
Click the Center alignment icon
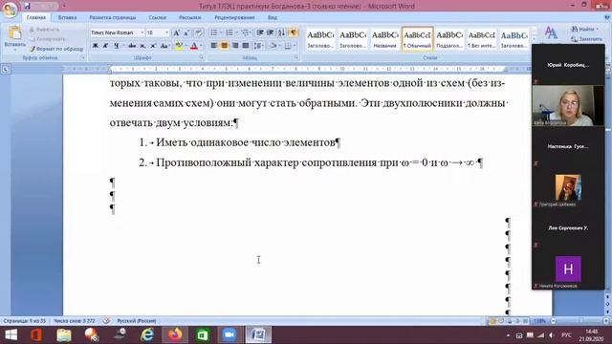pos(225,46)
